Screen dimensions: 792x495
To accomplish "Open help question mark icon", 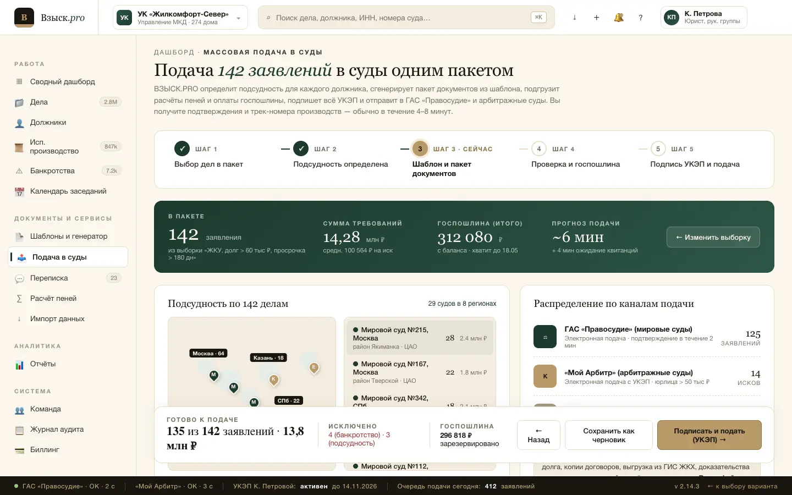I will tap(641, 18).
